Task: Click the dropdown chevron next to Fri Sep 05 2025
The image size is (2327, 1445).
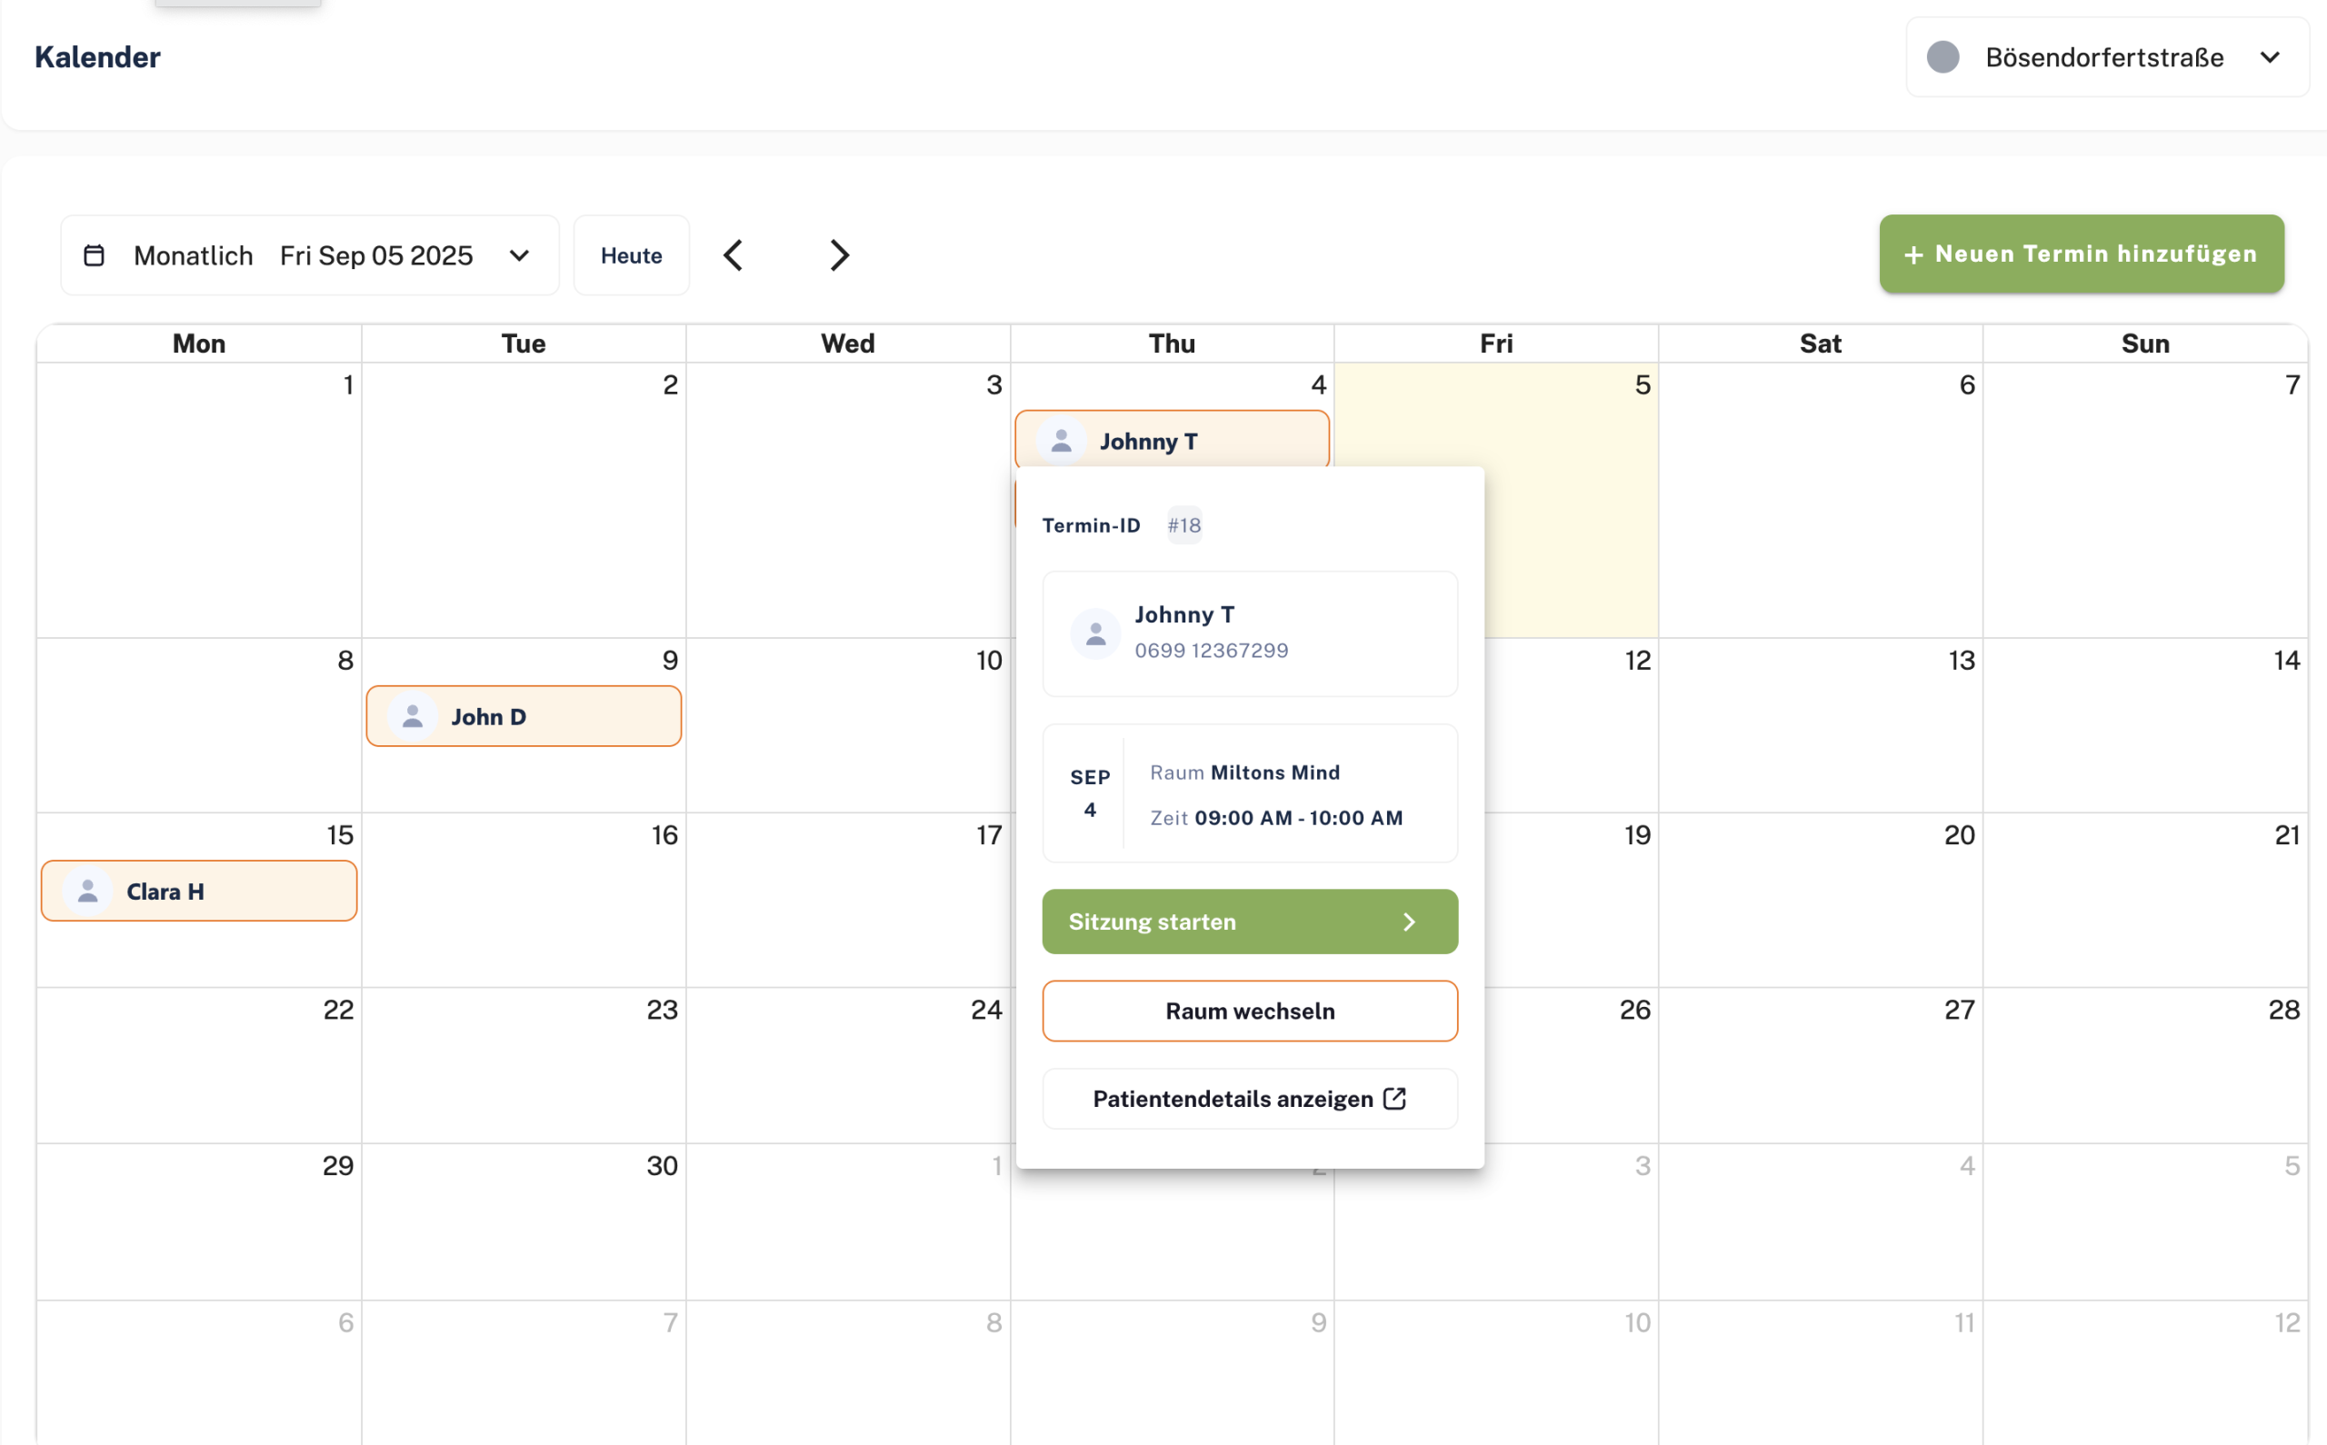Action: coord(519,255)
